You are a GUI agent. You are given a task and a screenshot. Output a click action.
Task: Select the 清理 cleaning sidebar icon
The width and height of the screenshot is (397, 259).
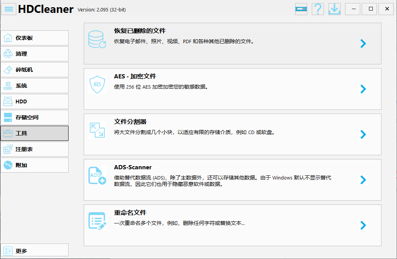pos(8,54)
